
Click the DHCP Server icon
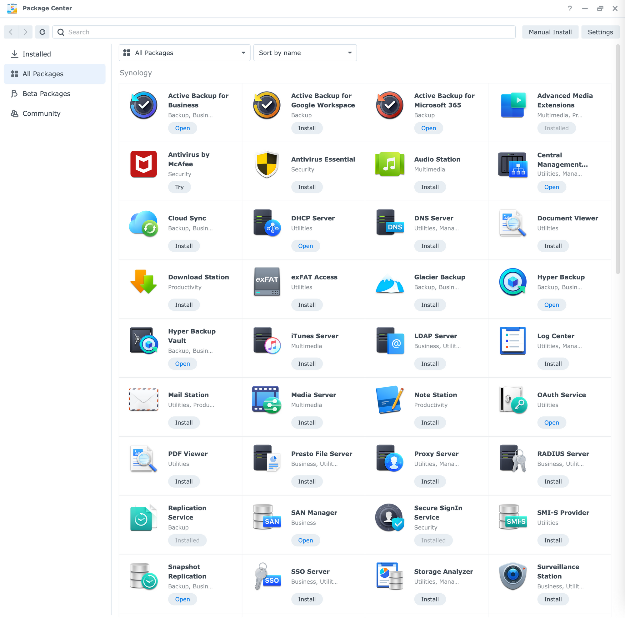(x=267, y=223)
